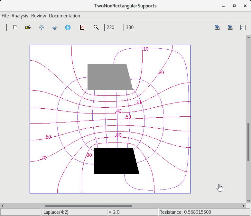This screenshot has width=251, height=216.
Task: Open the Documentation menu
Action: coord(64,16)
